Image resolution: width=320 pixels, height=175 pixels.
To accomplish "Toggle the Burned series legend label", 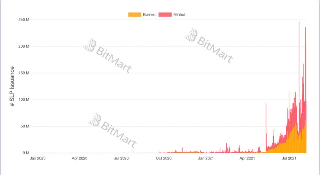I will (149, 15).
